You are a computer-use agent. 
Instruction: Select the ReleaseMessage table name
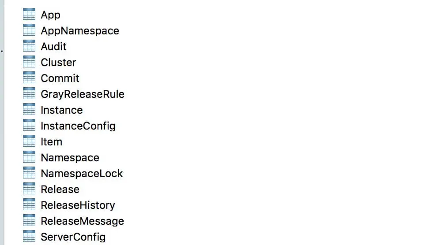82,221
